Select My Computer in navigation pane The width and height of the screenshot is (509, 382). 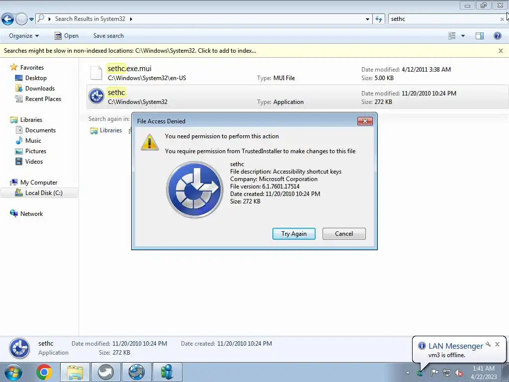click(x=39, y=183)
